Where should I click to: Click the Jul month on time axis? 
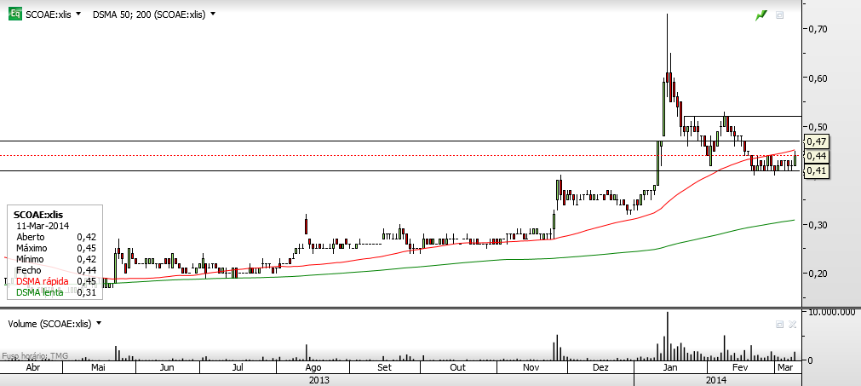(238, 366)
